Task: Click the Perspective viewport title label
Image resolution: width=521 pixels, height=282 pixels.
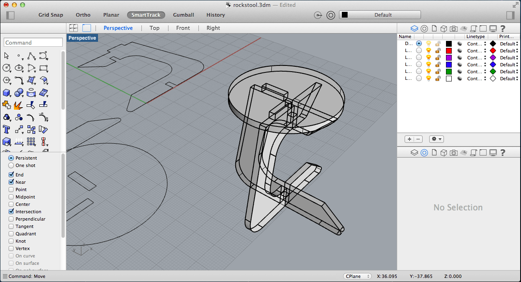Action: tap(82, 38)
